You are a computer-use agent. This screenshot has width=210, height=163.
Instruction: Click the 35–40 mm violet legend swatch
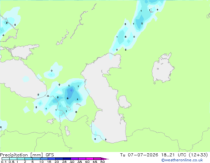click(x=82, y=159)
